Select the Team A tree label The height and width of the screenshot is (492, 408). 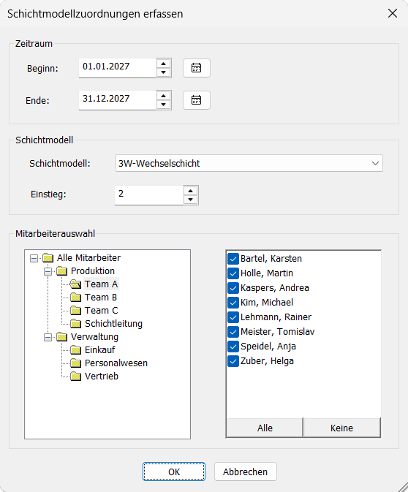pyautogui.click(x=102, y=284)
